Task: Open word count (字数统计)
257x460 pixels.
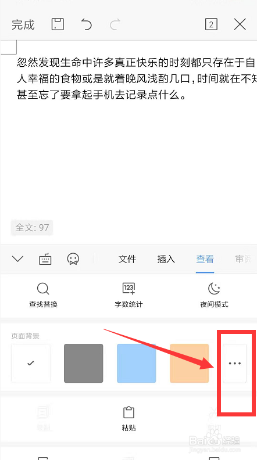Action: pos(128,296)
